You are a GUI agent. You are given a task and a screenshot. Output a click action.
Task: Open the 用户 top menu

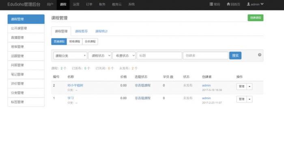[50, 4]
